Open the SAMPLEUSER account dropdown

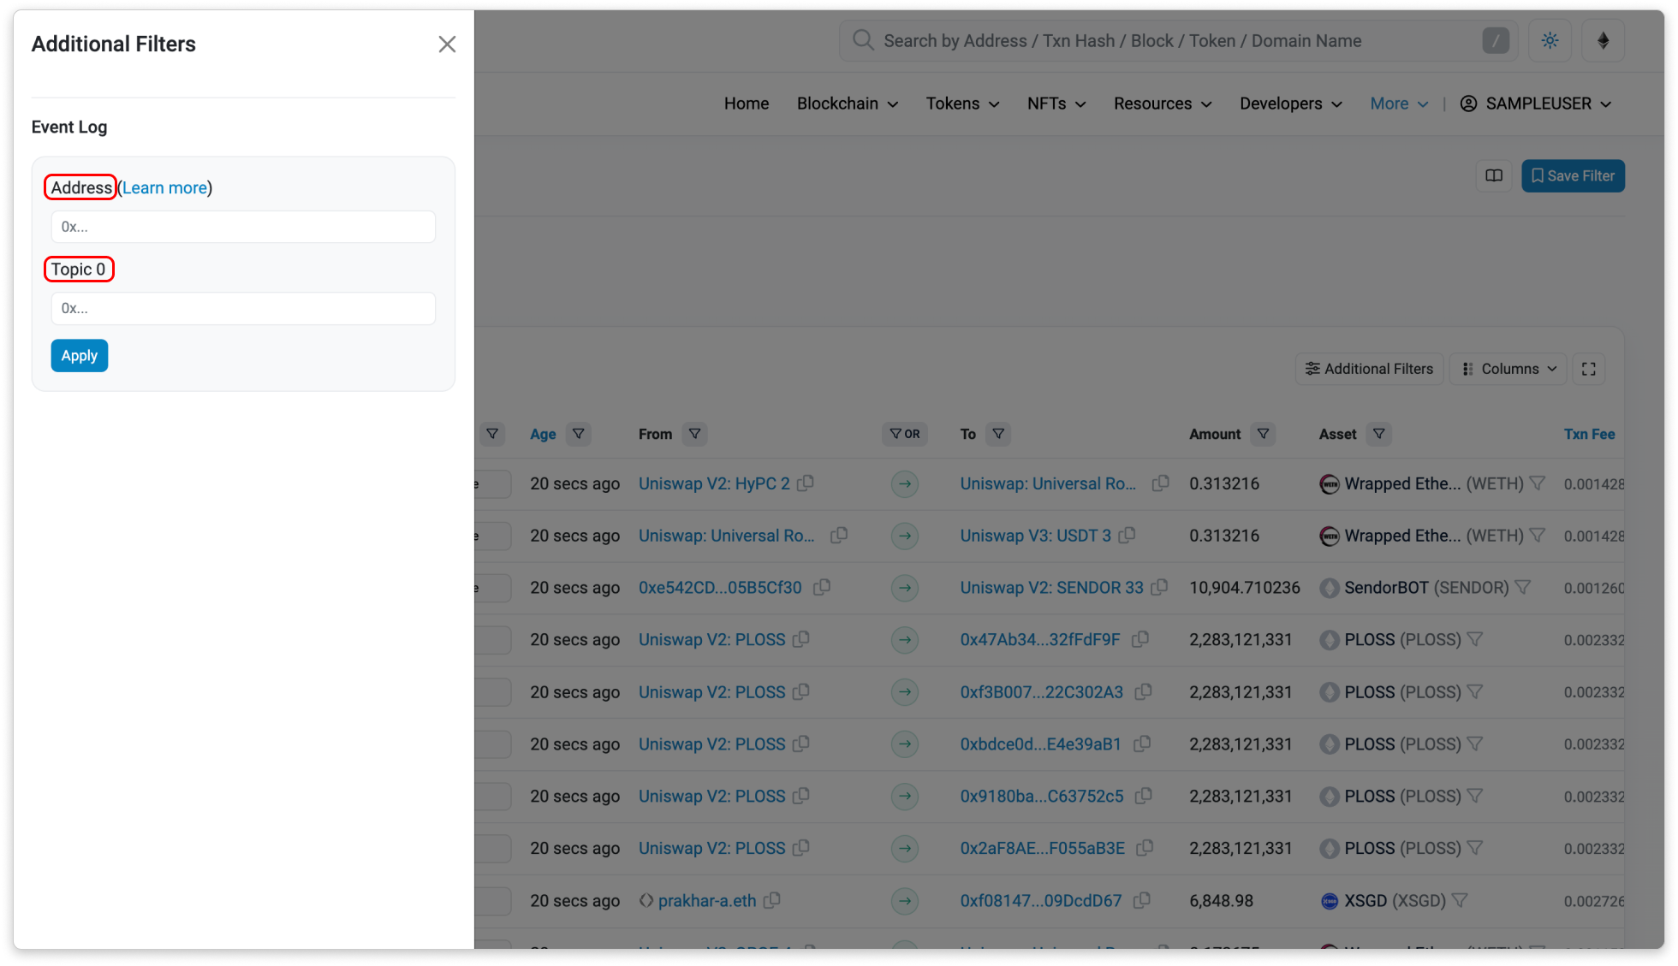1537,104
